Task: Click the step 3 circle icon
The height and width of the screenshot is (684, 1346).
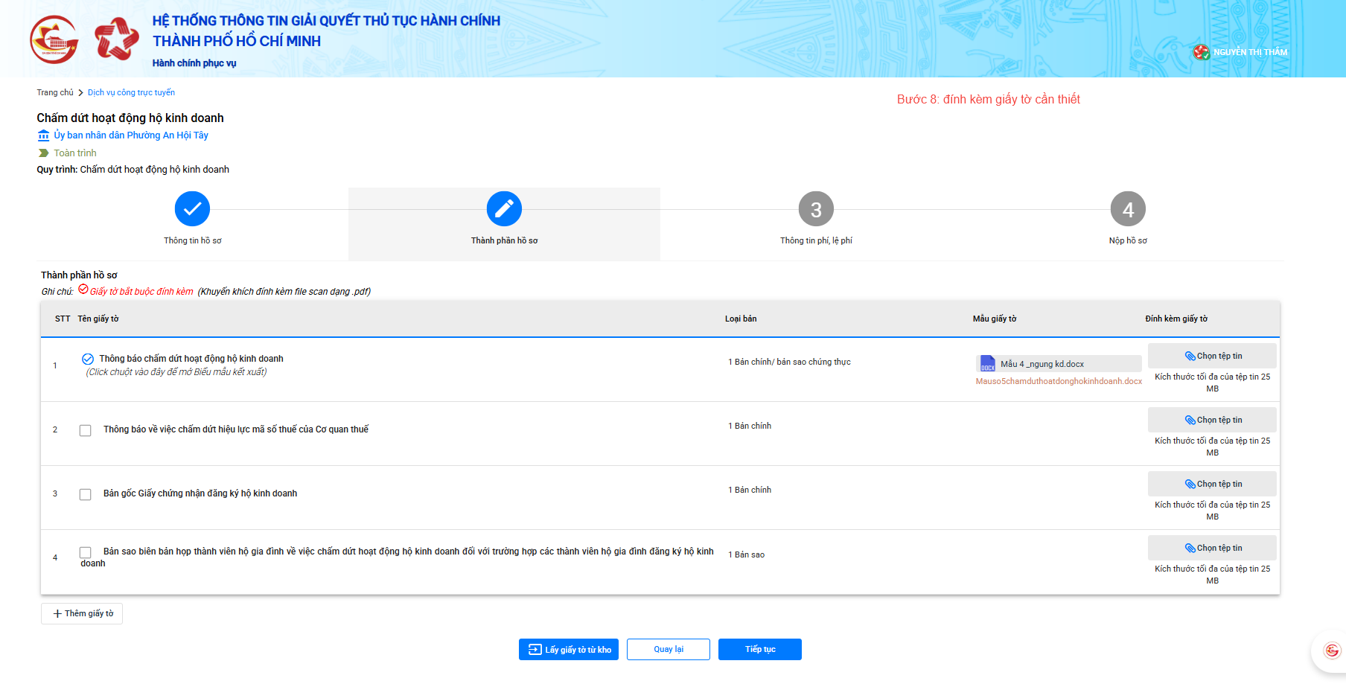Action: coord(816,209)
